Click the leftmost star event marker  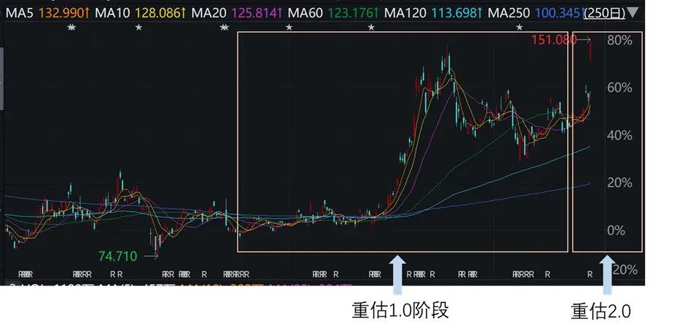point(71,27)
